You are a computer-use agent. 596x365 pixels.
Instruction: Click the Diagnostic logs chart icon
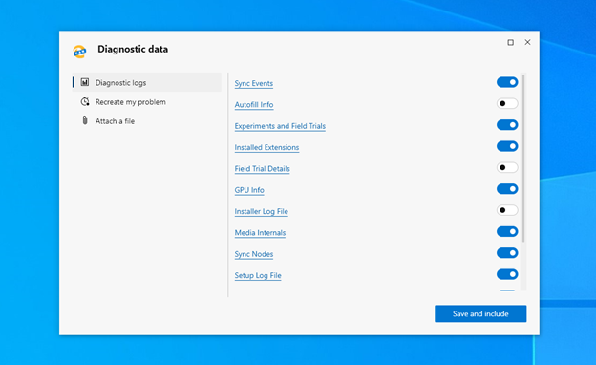85,82
